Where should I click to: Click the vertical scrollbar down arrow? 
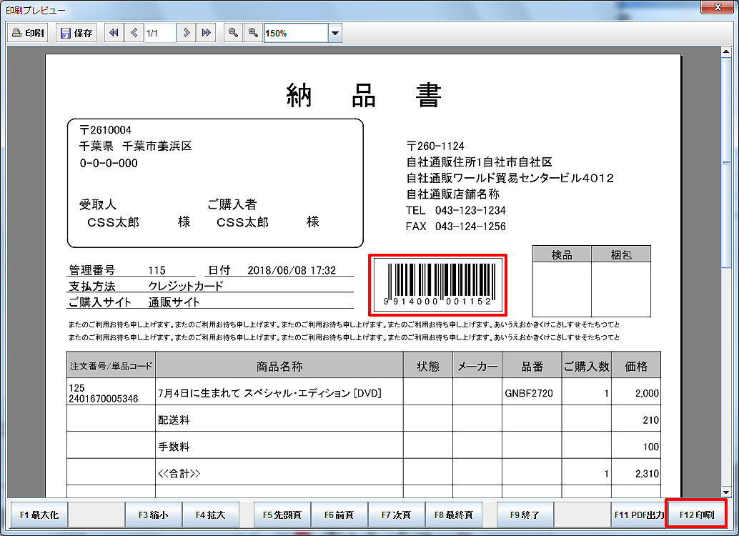(x=726, y=492)
